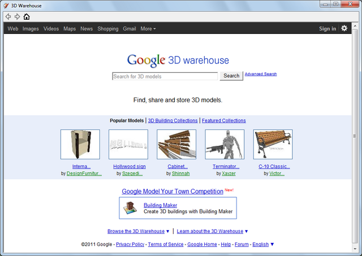Open Advanced Search link
Viewport: 362px width, 256px height.
261,74
